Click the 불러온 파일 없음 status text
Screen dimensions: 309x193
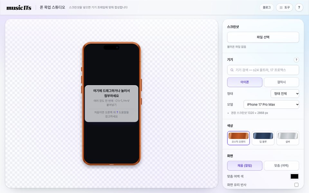point(237,47)
